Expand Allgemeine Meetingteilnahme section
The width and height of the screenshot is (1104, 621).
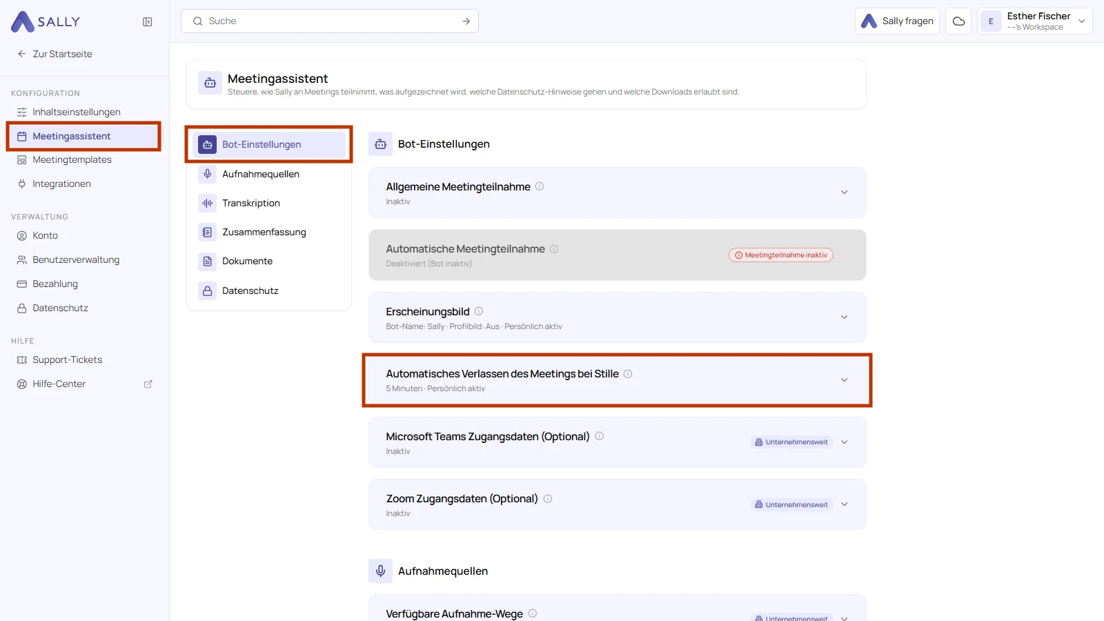(x=844, y=193)
